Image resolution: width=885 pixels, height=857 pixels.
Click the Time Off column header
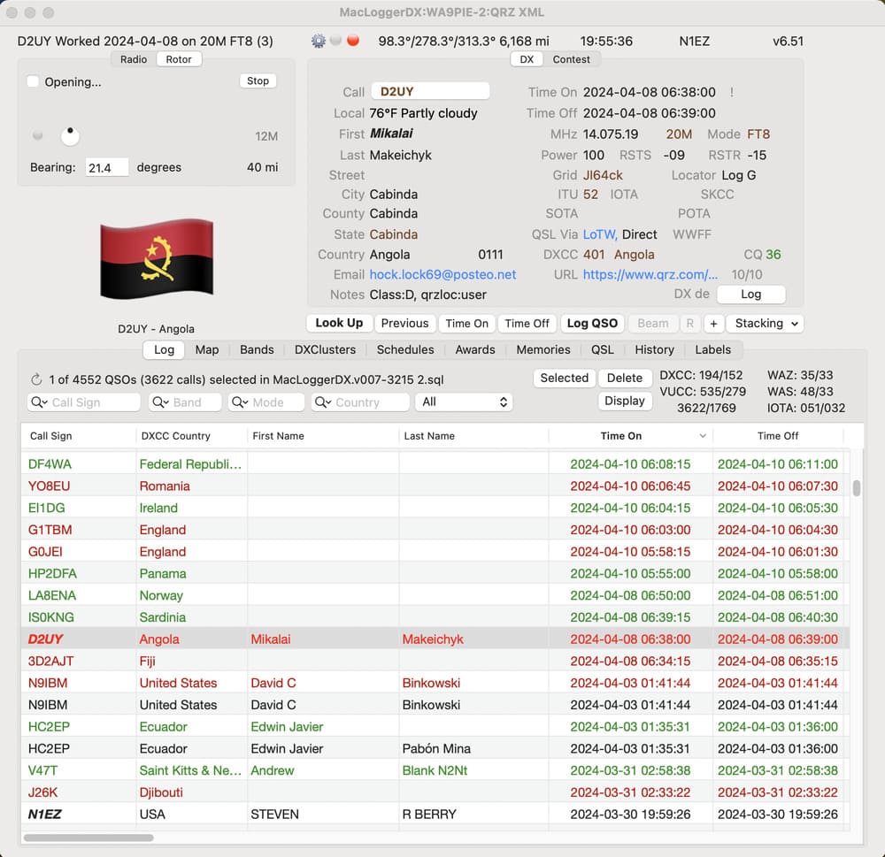778,435
